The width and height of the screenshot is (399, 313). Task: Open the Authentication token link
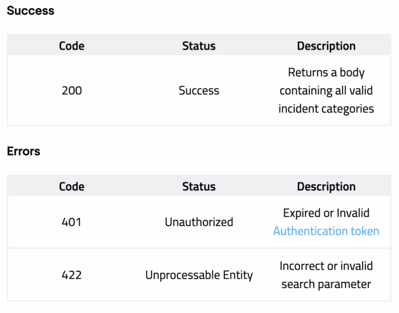(x=326, y=231)
